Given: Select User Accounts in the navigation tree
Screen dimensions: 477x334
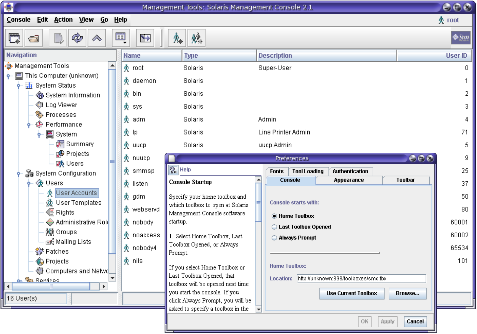Looking at the screenshot, I should click(77, 193).
